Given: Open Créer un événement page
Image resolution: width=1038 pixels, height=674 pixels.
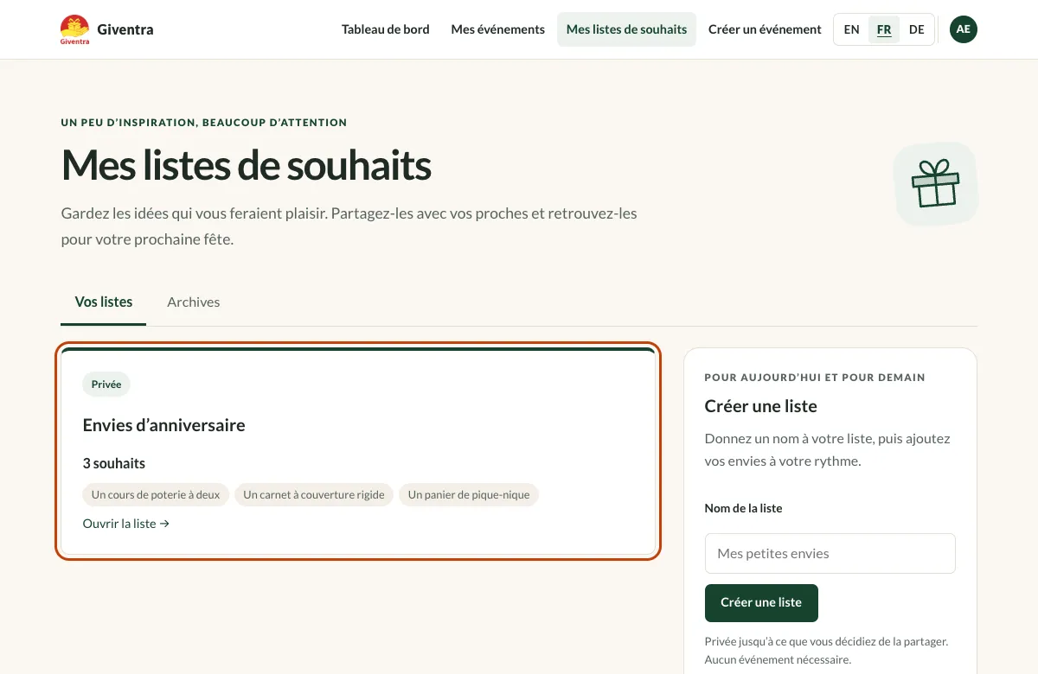Looking at the screenshot, I should (x=765, y=29).
